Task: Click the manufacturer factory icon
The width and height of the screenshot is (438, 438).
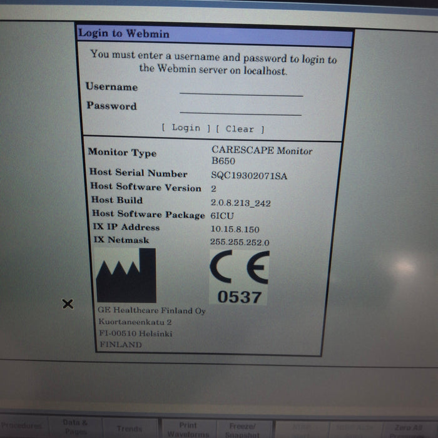Action: click(126, 275)
